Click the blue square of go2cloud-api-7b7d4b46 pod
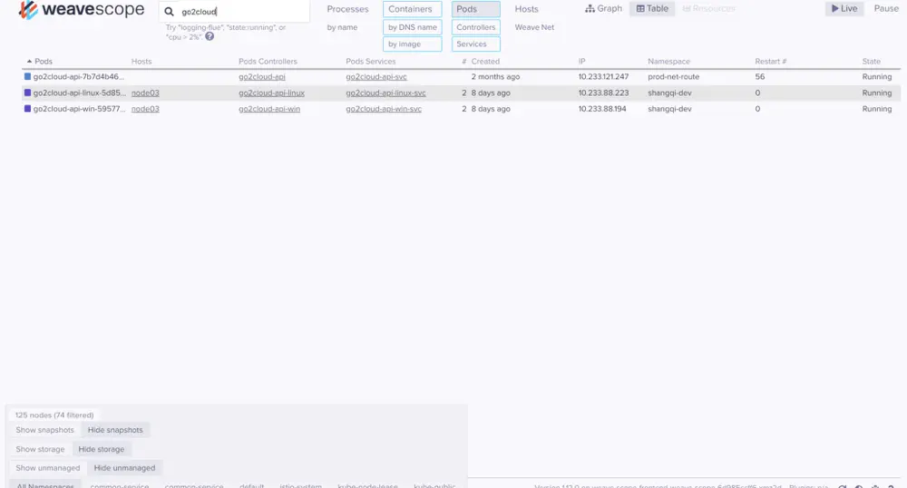907x488 pixels. [x=27, y=76]
